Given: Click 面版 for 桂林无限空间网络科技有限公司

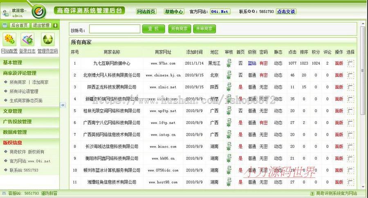Looking at the screenshot, I should 339,111.
